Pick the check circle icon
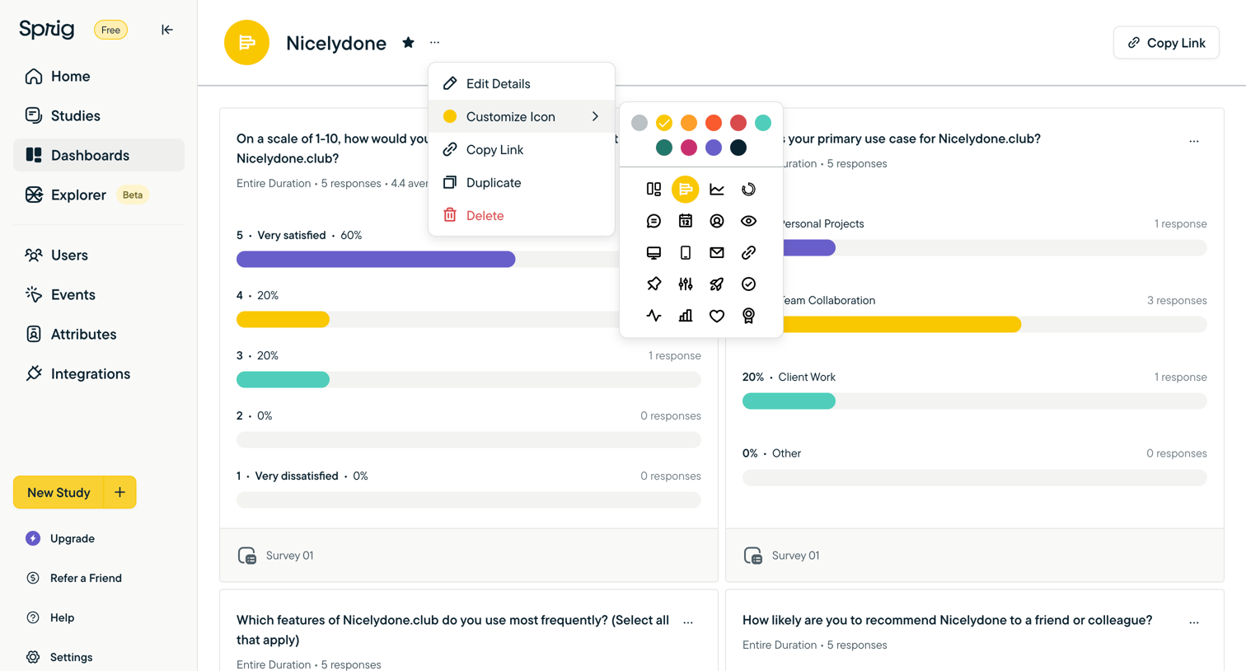The image size is (1246, 671). coord(748,284)
